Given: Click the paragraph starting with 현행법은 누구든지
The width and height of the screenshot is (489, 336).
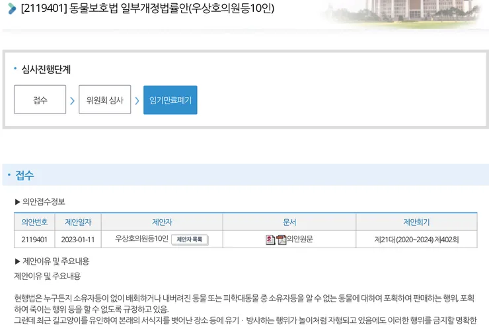Looking at the screenshot, I should coord(244,304).
